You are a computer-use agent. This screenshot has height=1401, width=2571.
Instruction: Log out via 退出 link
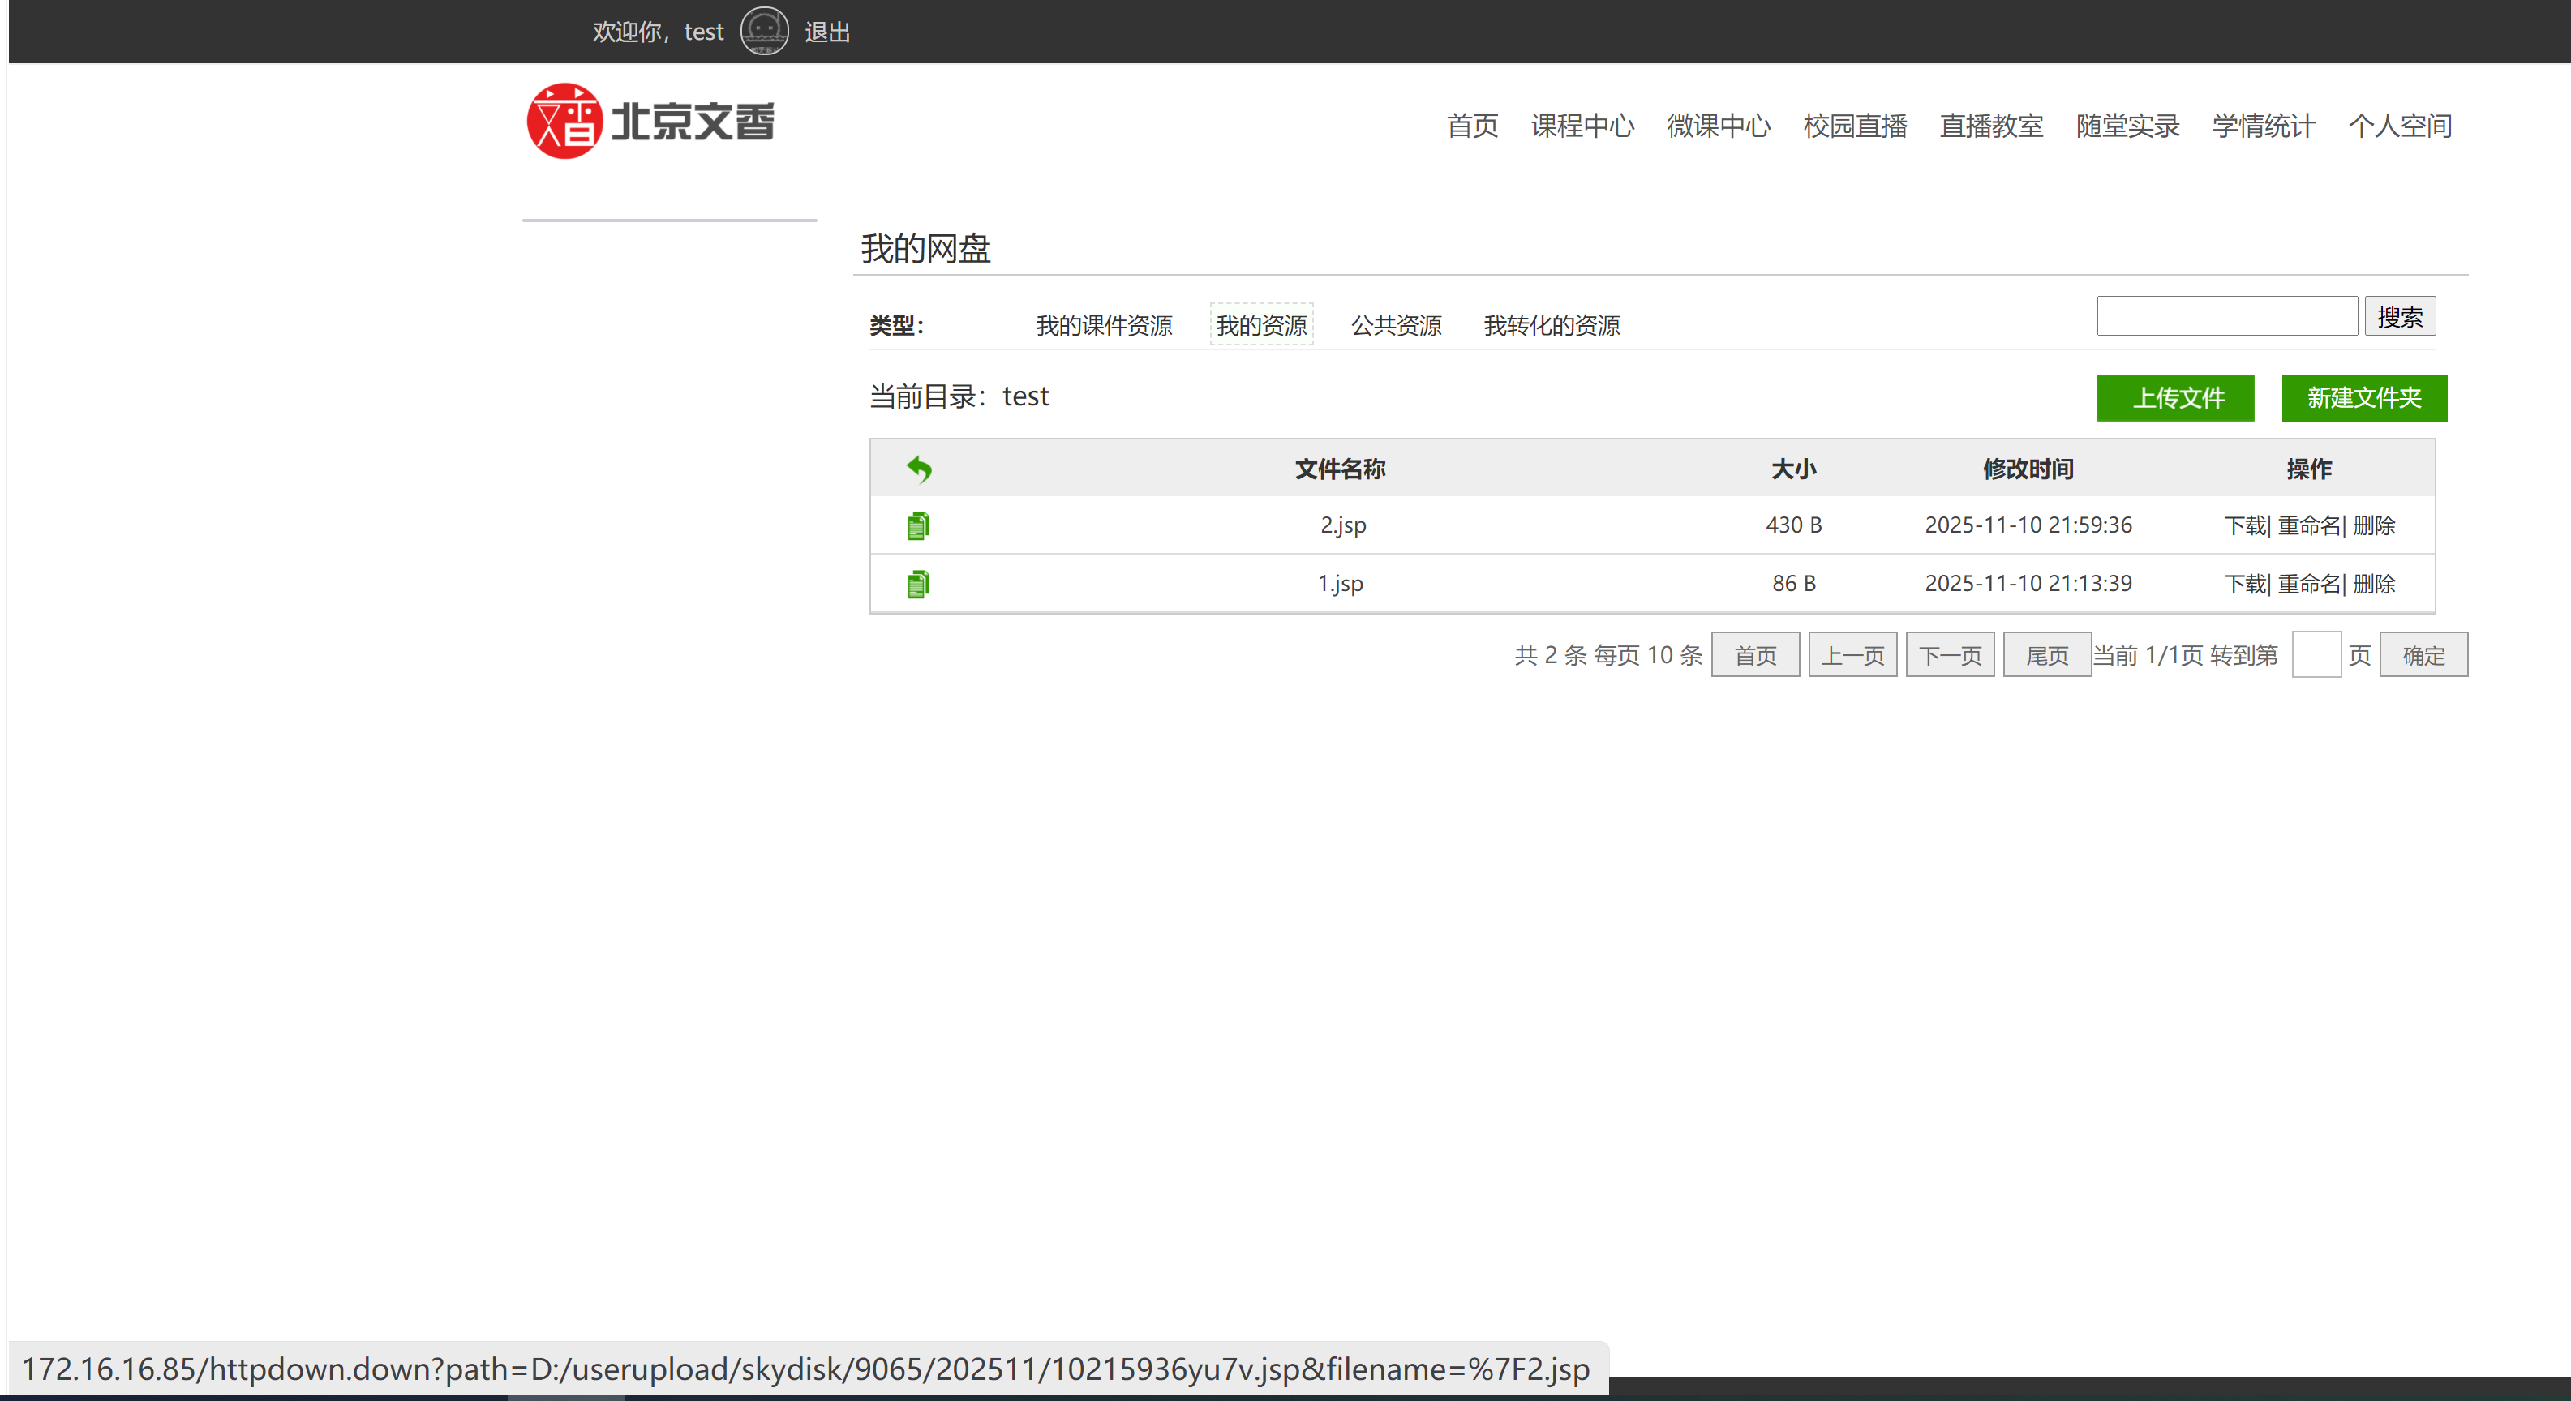coord(827,32)
